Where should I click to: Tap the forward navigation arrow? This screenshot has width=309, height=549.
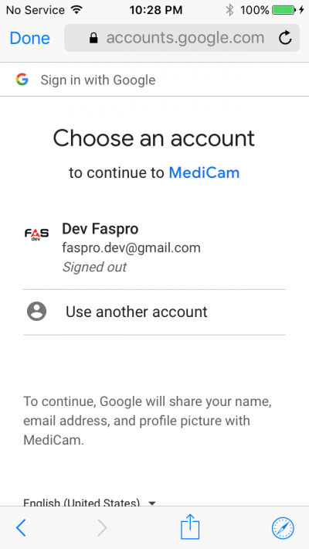102,527
